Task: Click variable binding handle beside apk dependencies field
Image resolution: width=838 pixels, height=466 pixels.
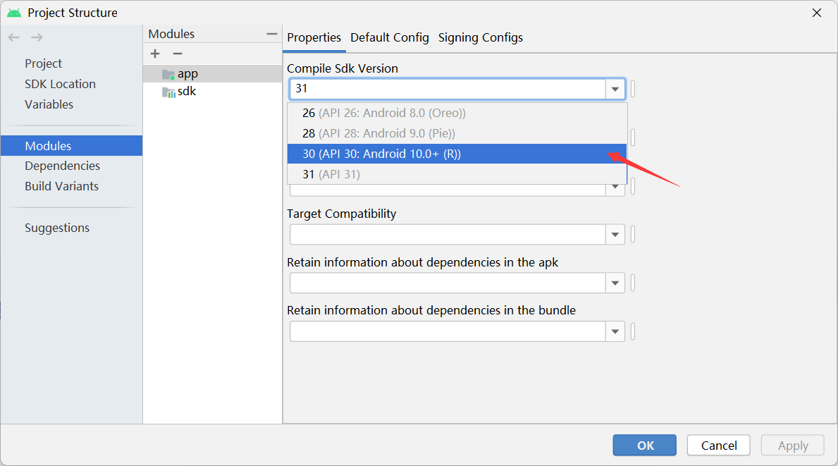Action: coord(633,283)
